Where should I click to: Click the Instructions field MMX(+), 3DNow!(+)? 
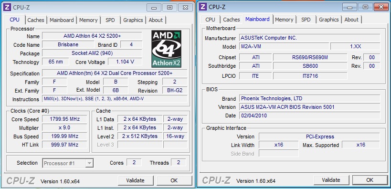[x=115, y=99]
